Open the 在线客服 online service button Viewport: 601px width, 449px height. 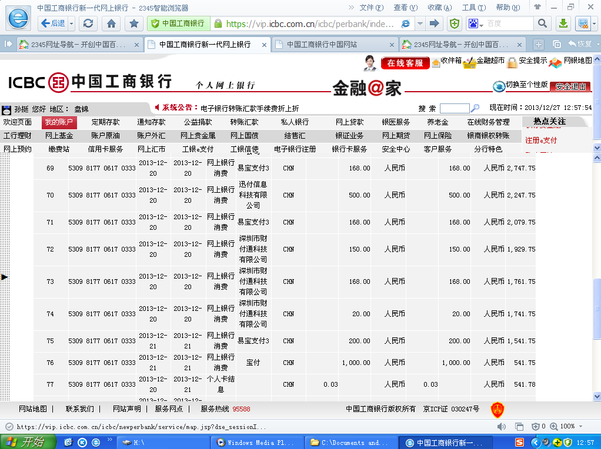coord(405,63)
